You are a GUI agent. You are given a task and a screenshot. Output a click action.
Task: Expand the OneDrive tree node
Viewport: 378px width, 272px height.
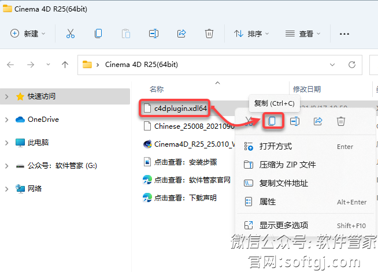(x=6, y=120)
